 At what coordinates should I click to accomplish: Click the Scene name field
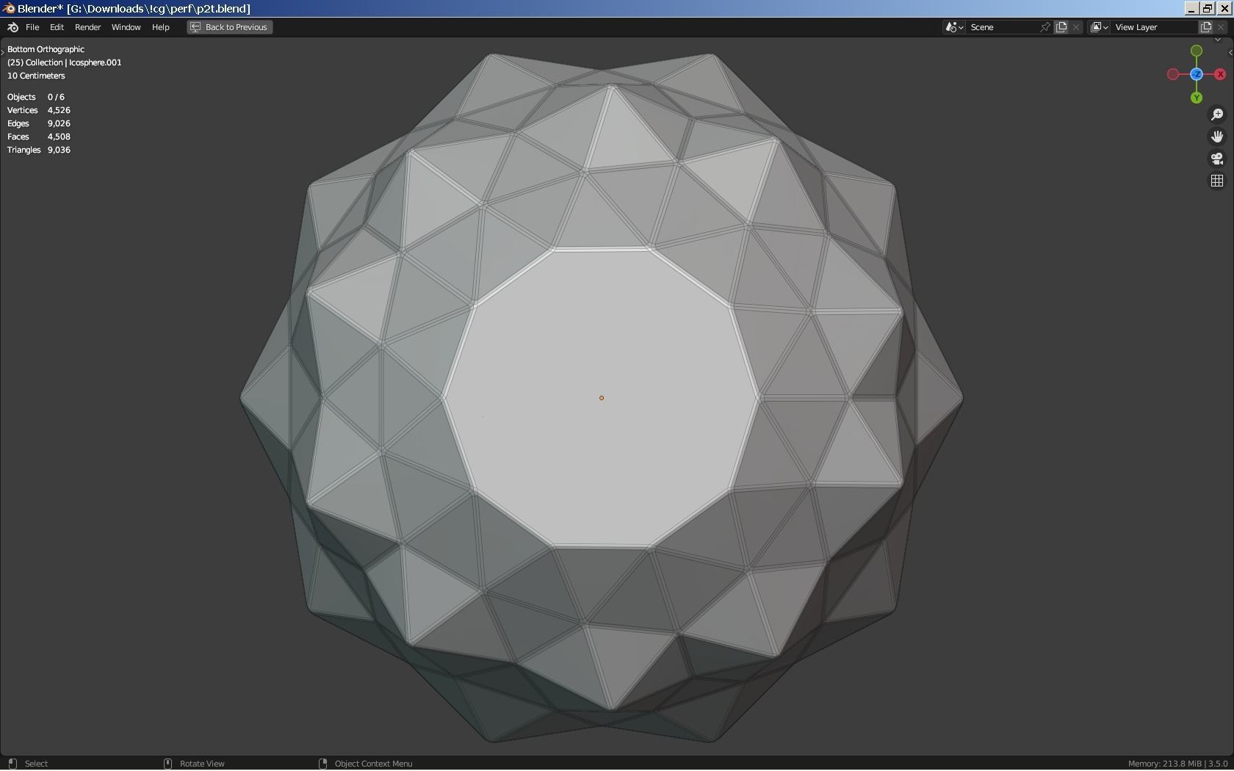click(1001, 27)
